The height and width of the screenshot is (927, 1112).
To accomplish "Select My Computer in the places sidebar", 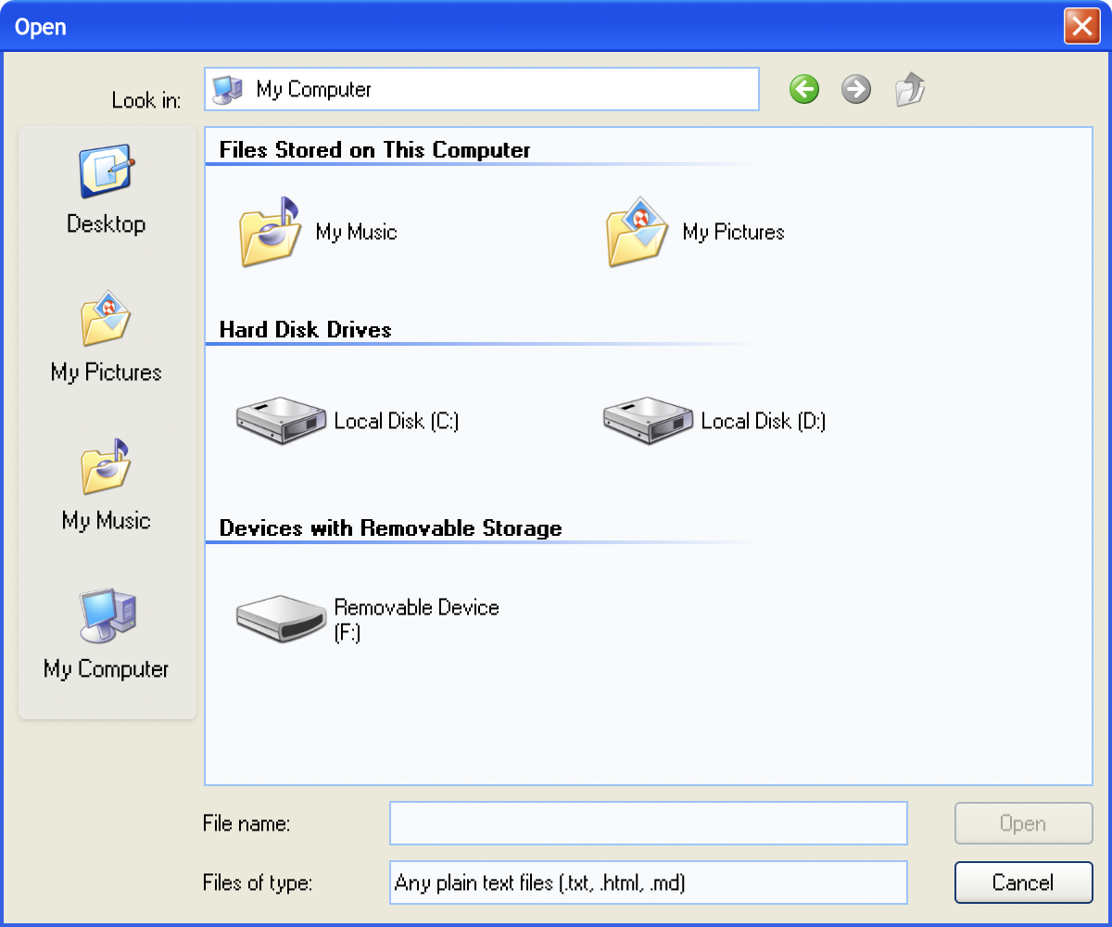I will click(x=107, y=634).
